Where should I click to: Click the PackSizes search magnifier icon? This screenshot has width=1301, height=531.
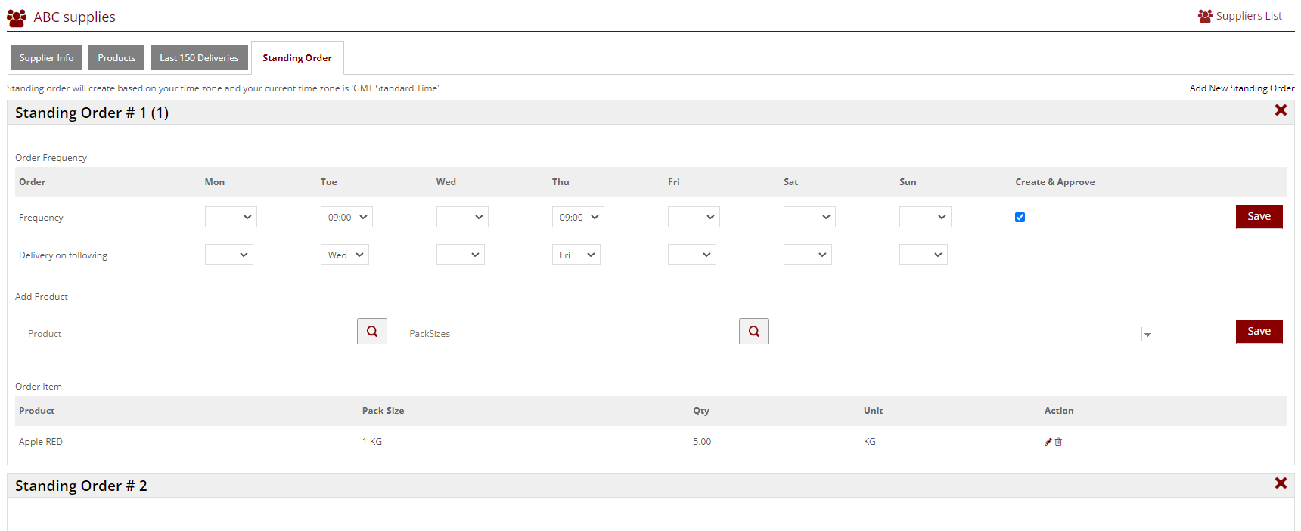point(754,331)
